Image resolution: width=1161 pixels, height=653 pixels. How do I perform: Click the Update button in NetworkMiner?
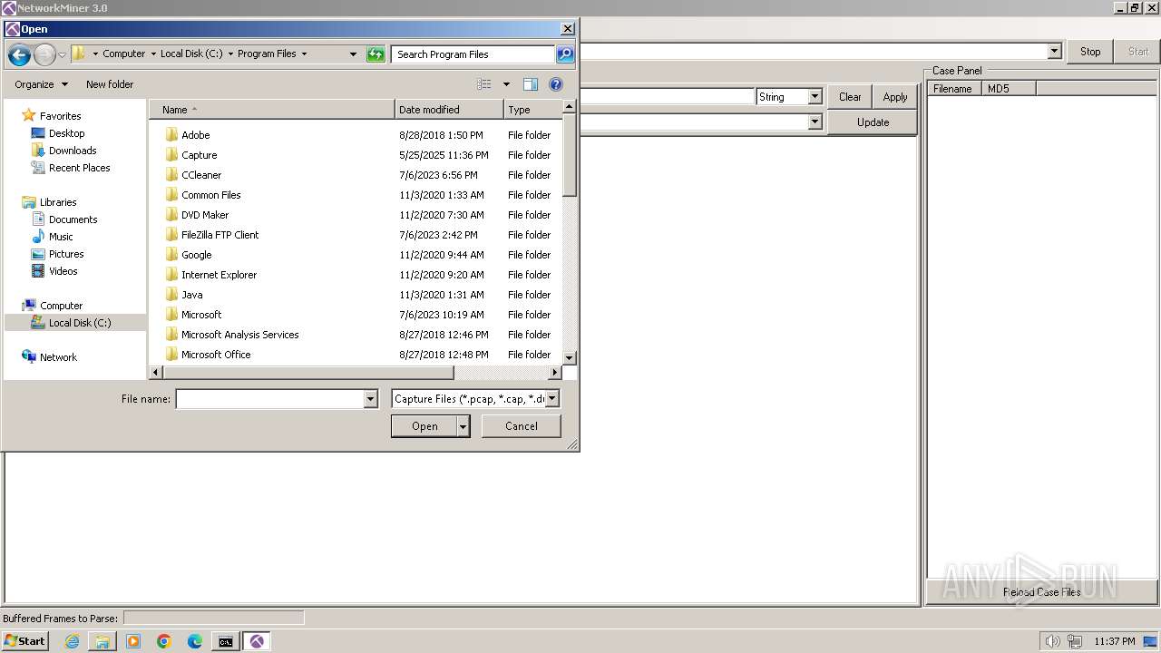pyautogui.click(x=873, y=122)
